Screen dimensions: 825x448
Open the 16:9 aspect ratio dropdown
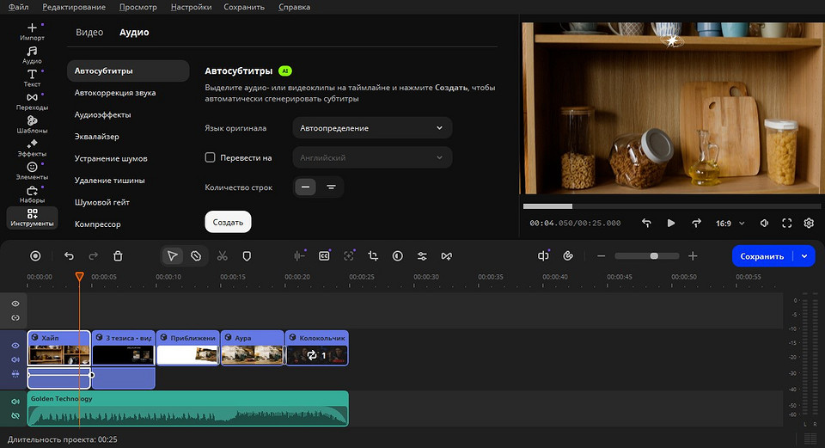point(730,224)
